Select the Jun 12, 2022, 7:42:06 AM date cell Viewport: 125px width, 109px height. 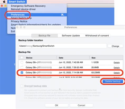pos(71,62)
